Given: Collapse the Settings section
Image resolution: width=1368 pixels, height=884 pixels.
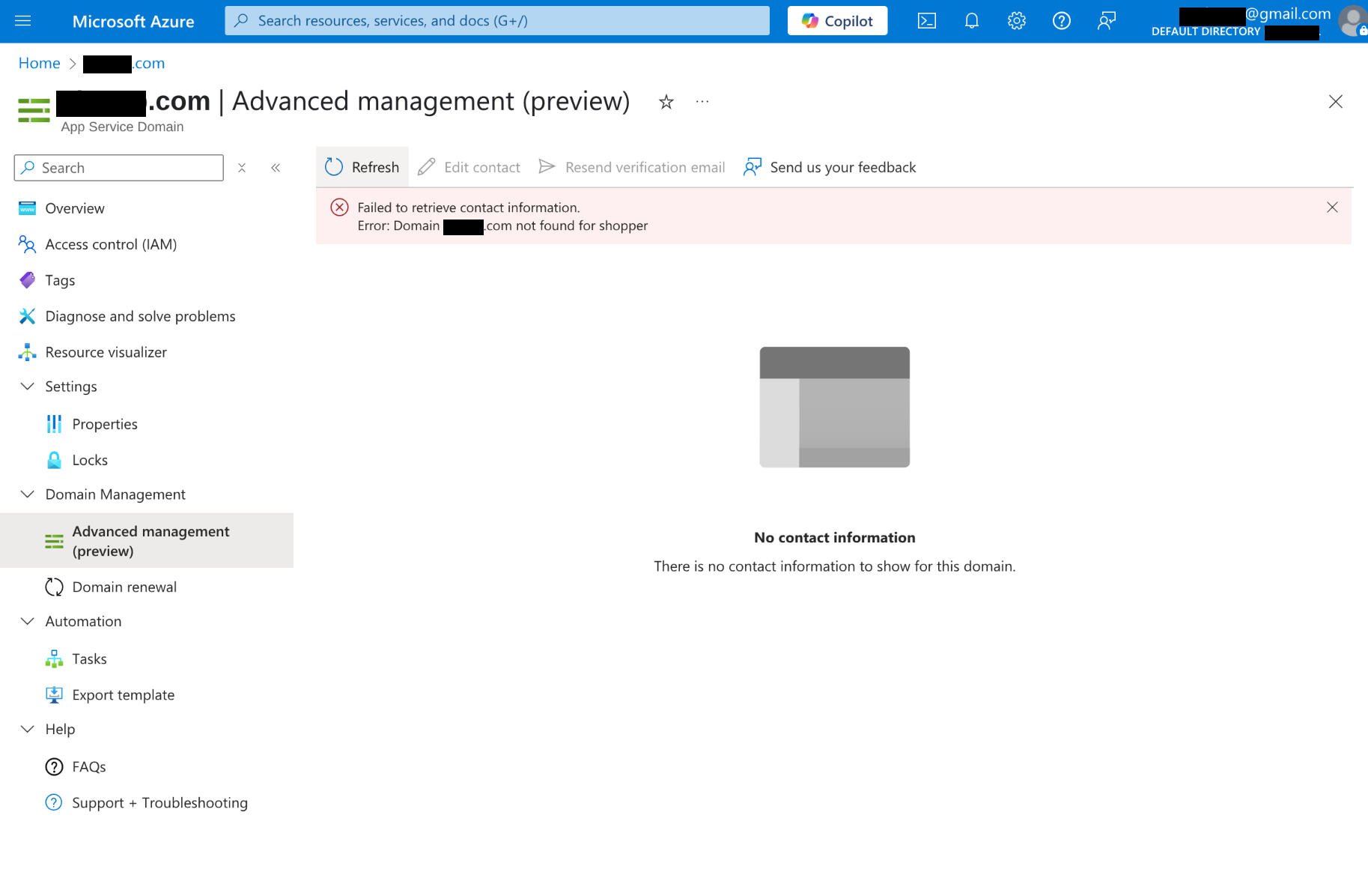Looking at the screenshot, I should tap(27, 387).
